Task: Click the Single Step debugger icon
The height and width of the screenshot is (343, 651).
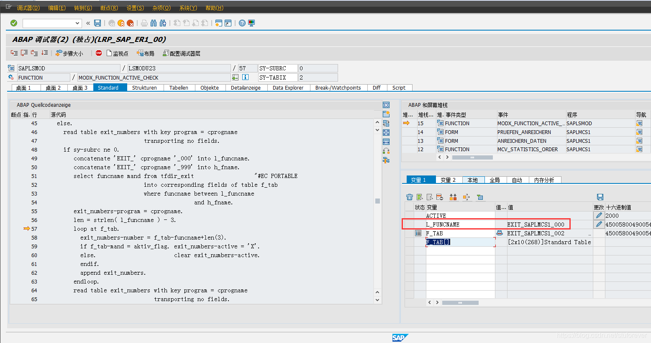Action: tap(14, 53)
